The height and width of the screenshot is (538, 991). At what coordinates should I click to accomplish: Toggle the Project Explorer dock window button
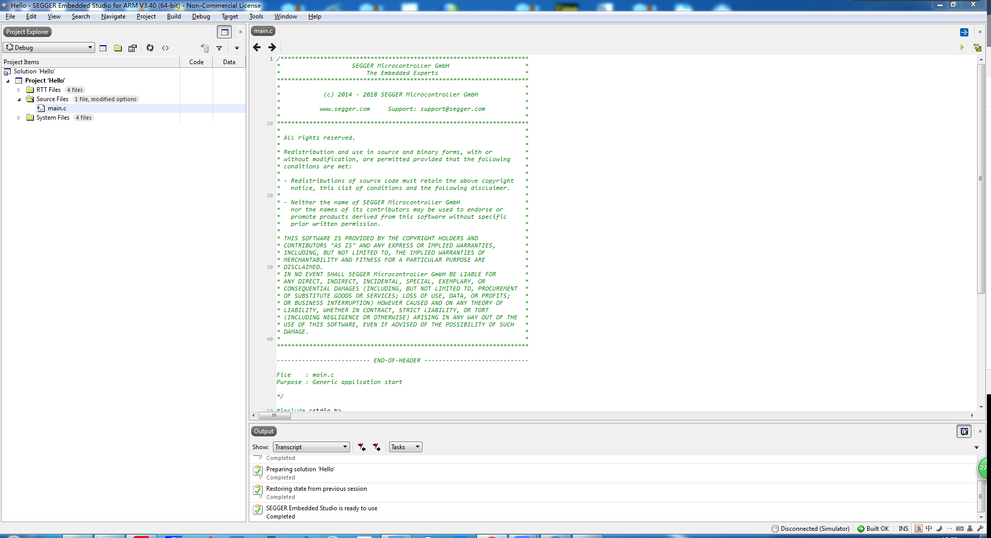[x=225, y=32]
